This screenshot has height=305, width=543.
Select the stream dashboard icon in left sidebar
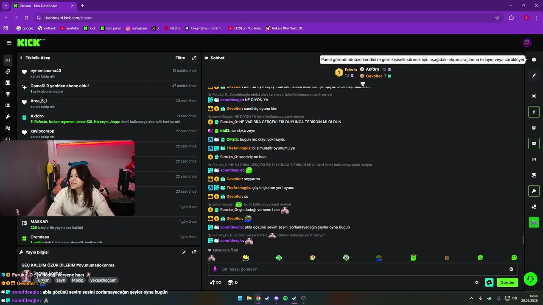8,60
